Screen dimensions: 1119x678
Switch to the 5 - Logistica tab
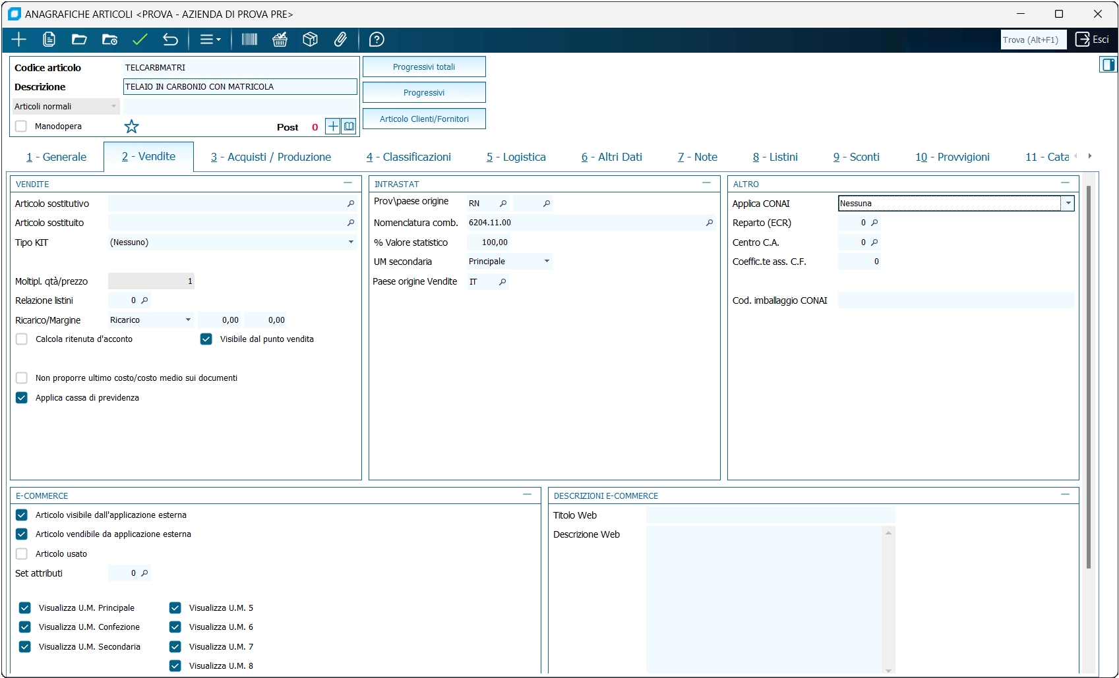coord(516,157)
